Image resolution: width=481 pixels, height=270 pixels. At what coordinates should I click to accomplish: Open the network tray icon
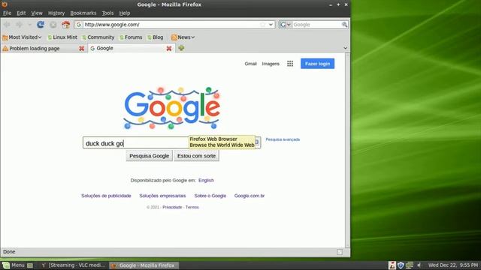click(x=409, y=265)
